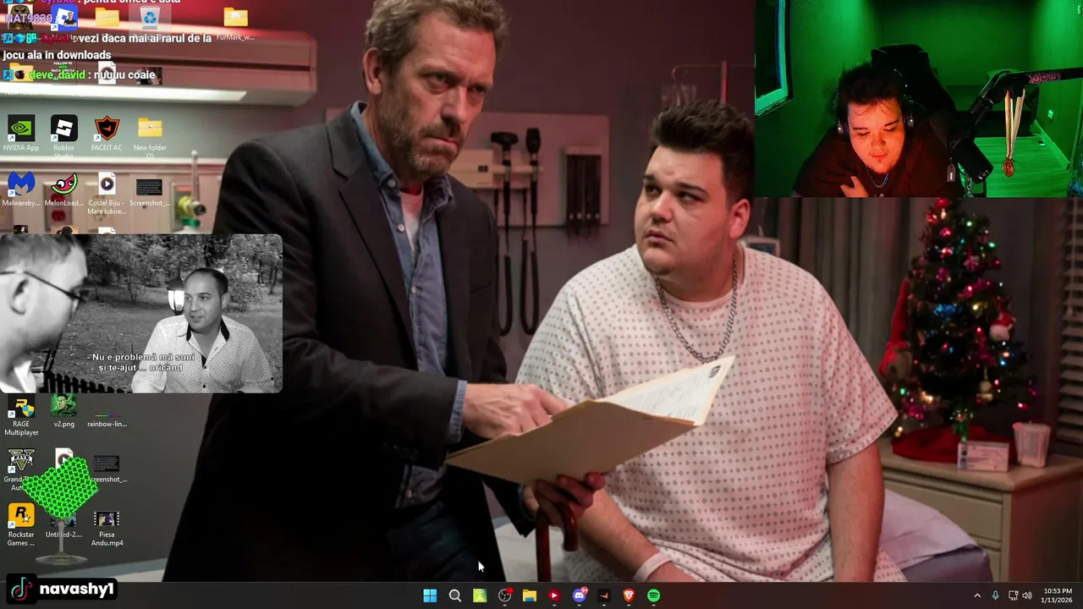The height and width of the screenshot is (609, 1083).
Task: Open the NVIDIA App desktop shortcut
Action: point(21,134)
